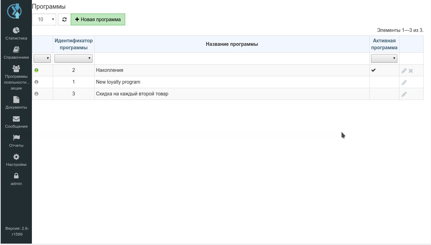Click Скидка на каждый второй товар name
The image size is (431, 245).
pyautogui.click(x=132, y=94)
